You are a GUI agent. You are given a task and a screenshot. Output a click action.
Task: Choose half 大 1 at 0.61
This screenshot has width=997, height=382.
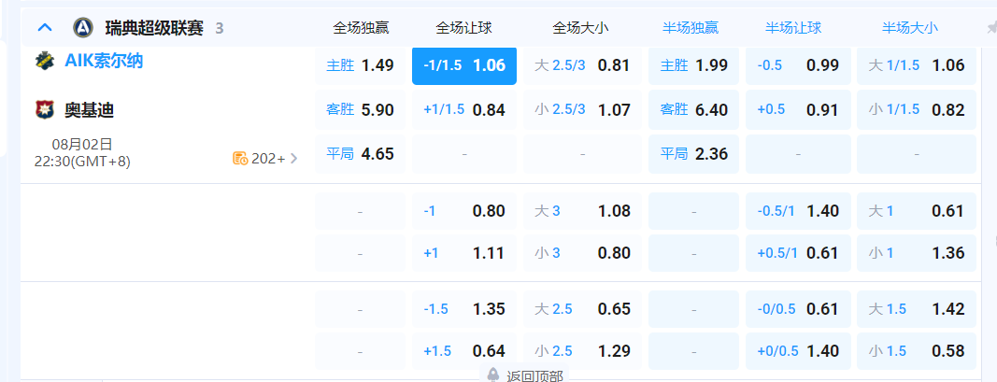917,211
